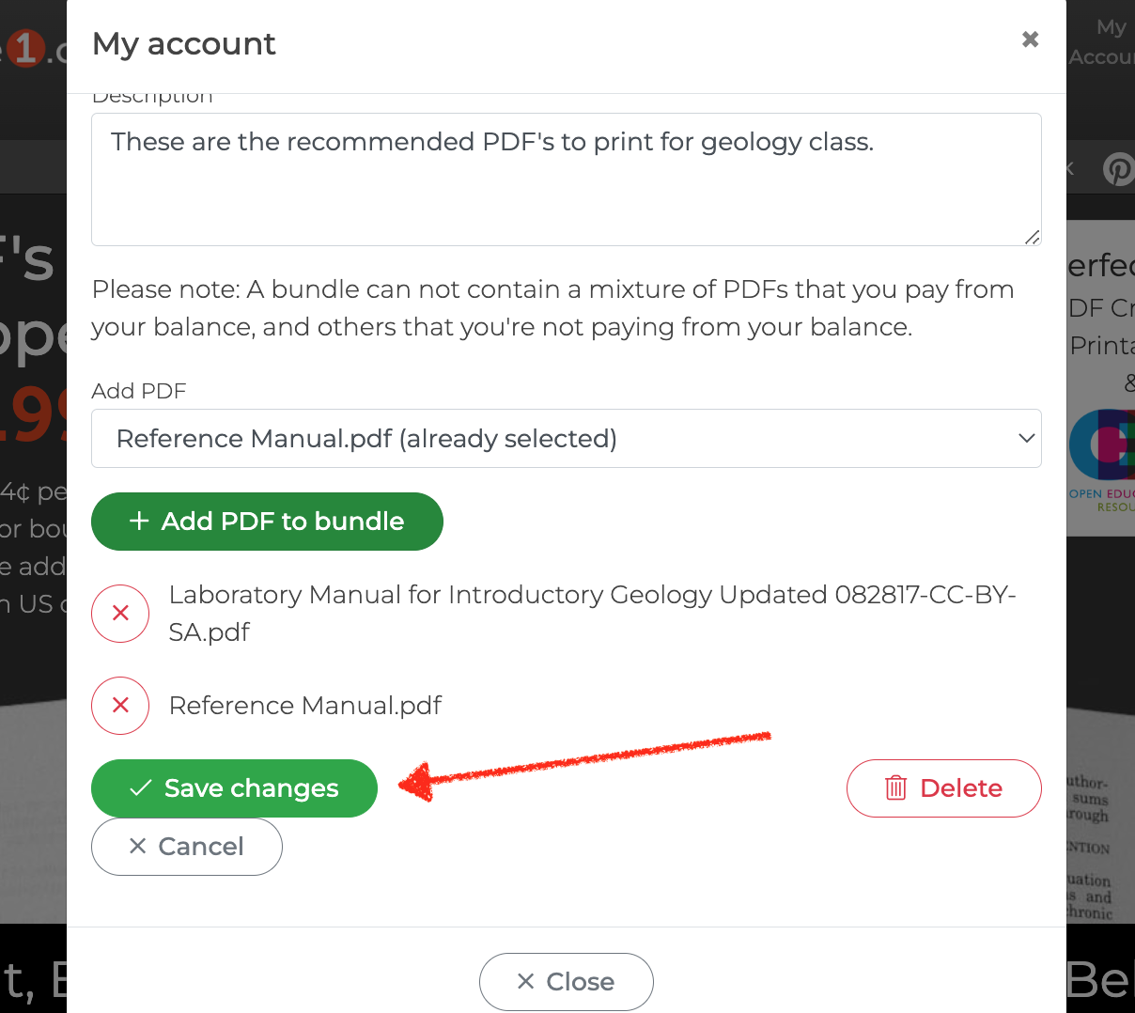
Task: Click the textarea resize handle
Action: tap(1032, 237)
